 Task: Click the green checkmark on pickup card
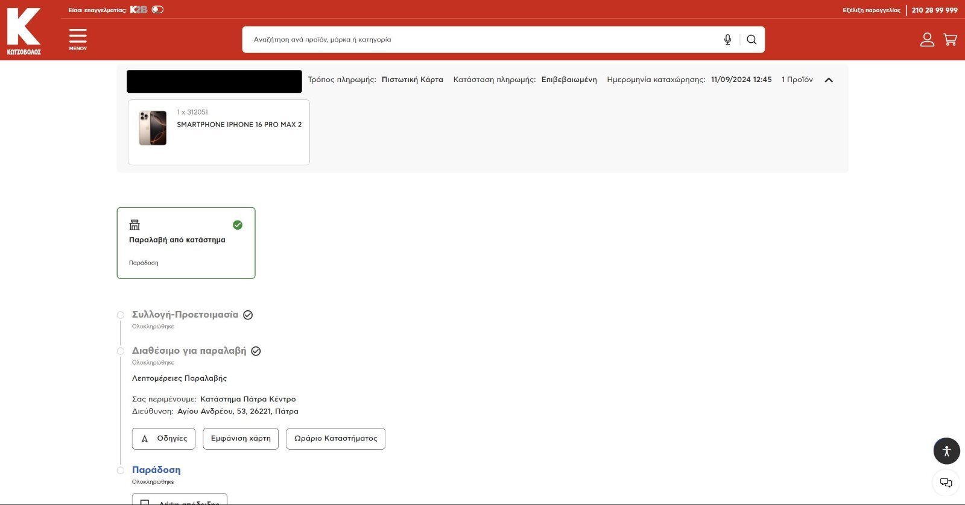point(238,225)
